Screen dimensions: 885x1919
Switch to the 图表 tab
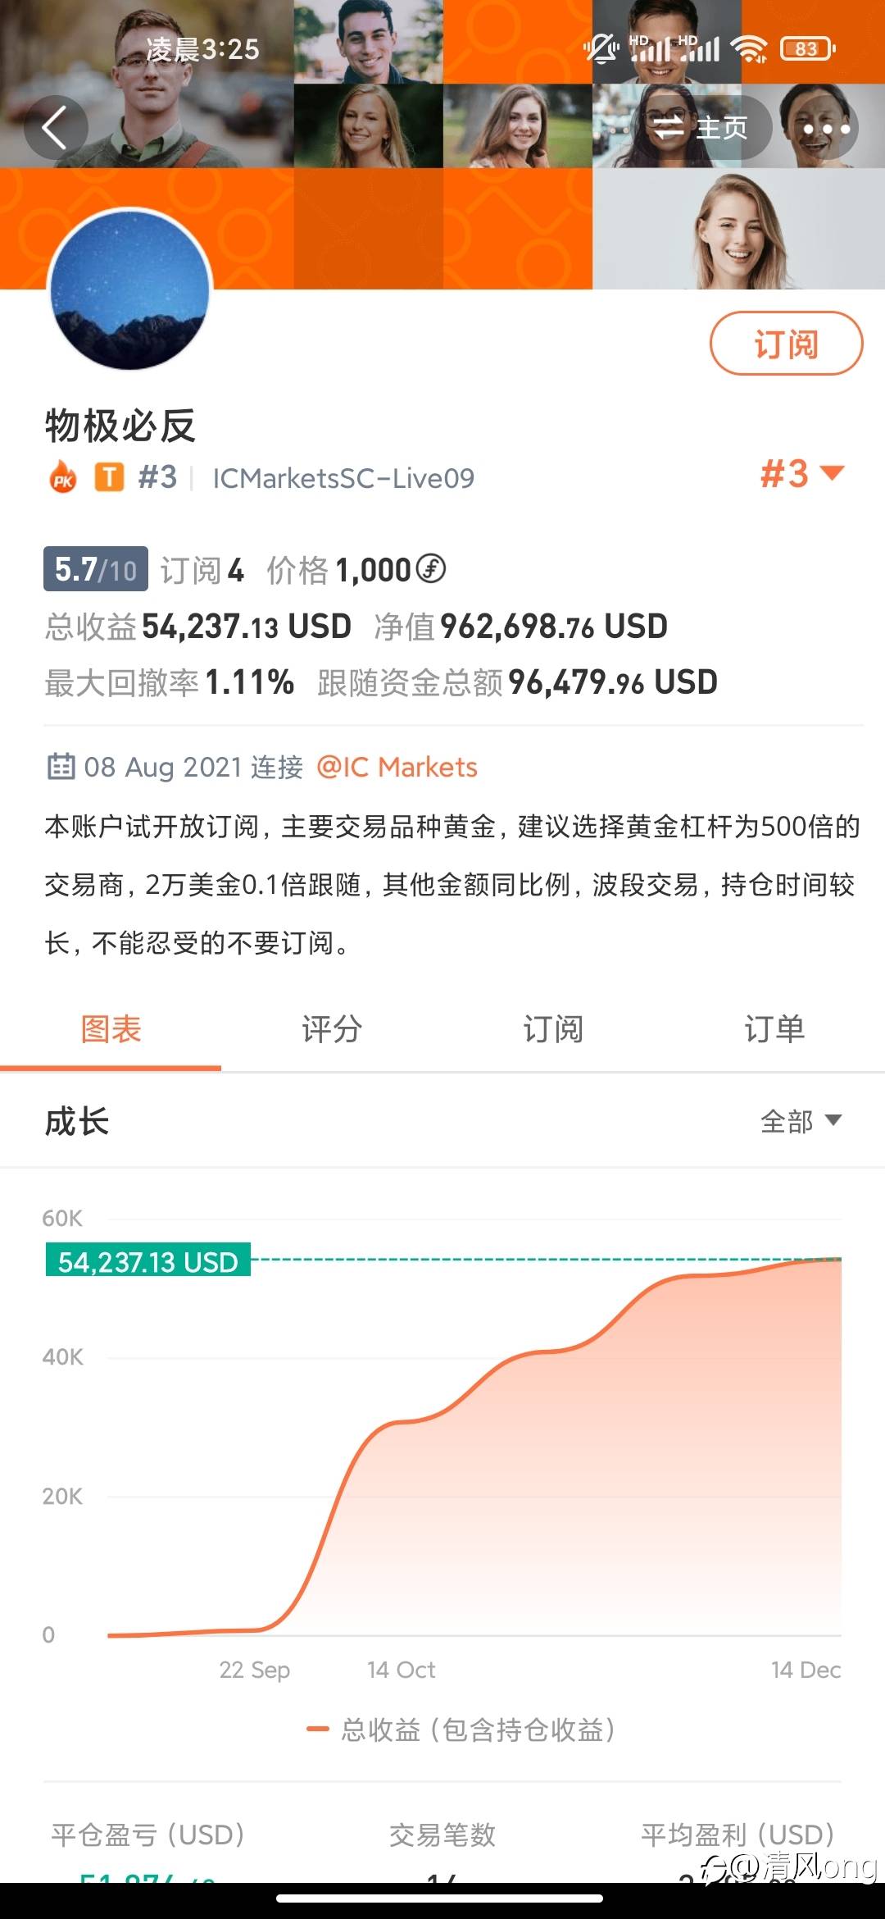pyautogui.click(x=111, y=1029)
